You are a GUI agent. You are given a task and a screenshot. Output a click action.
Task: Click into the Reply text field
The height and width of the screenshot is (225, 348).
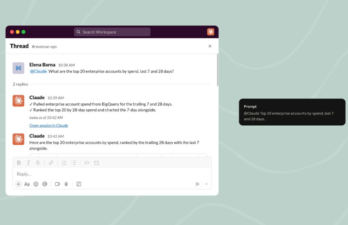(112, 174)
